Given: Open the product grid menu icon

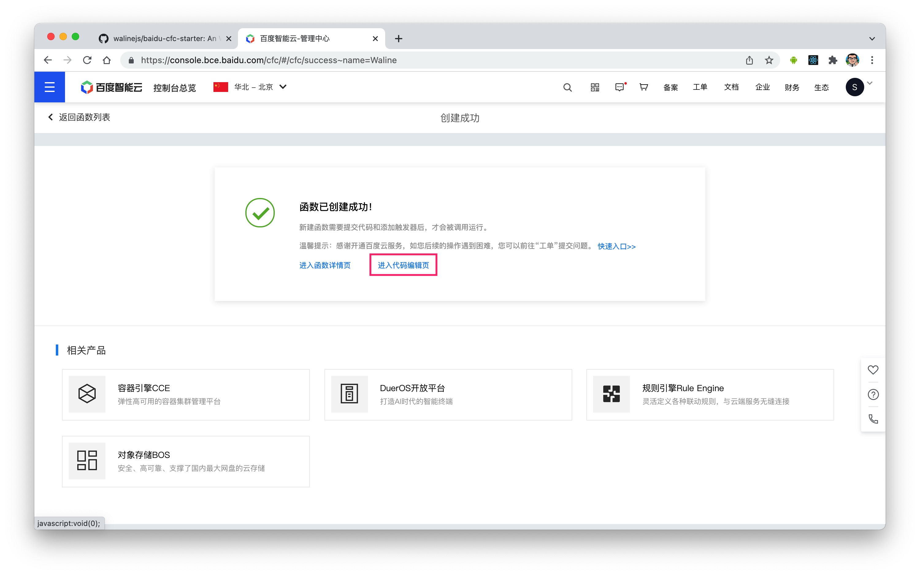Looking at the screenshot, I should (594, 87).
